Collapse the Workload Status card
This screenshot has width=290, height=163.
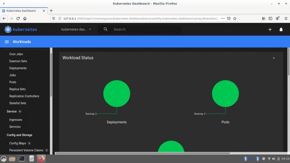coord(274,58)
